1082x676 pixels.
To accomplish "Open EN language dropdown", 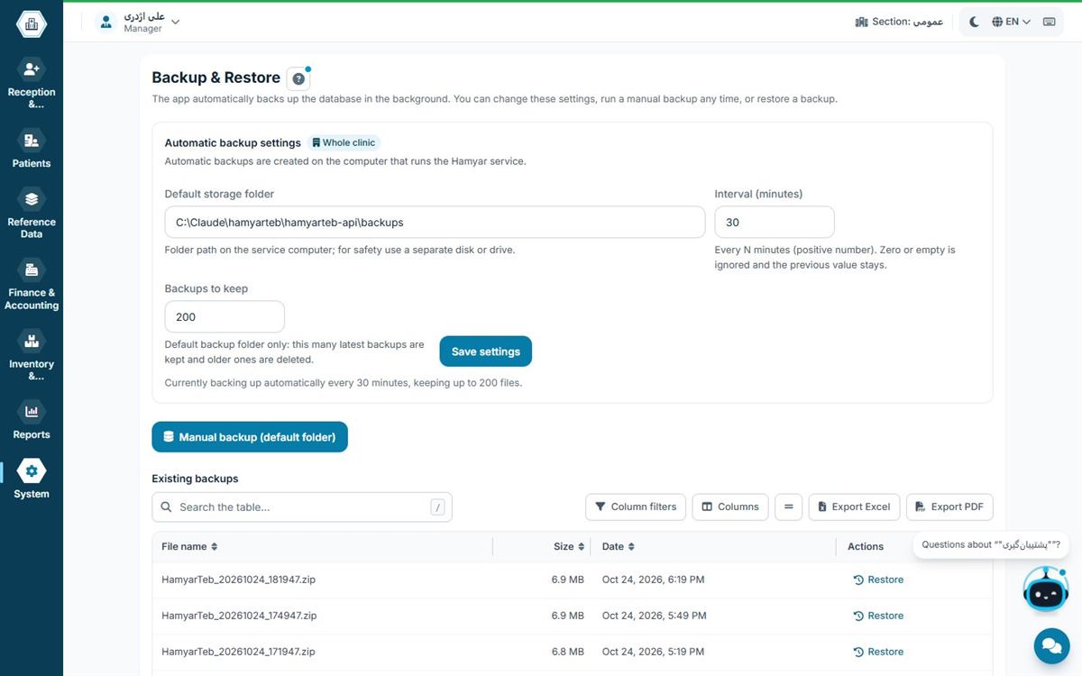I will point(1011,22).
